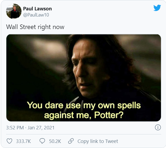This screenshot has width=166, height=148.
Task: Open Paul Lawson's profile avatar
Action: click(x=14, y=11)
